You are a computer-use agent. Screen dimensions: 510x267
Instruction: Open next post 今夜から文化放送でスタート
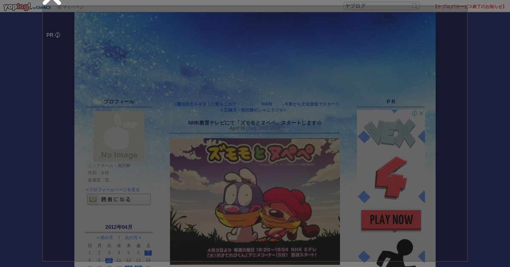[312, 104]
